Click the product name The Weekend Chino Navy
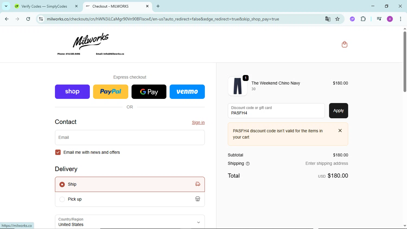The width and height of the screenshot is (407, 229). 276,83
